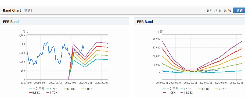Click the 4,500 y-axis label in PER chart
Image resolution: width=245 pixels, height=98 pixels.
[22, 35]
